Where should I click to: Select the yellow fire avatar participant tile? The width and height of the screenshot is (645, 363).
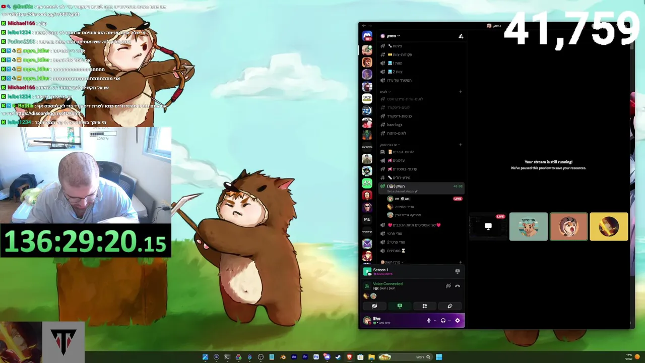[x=609, y=226]
